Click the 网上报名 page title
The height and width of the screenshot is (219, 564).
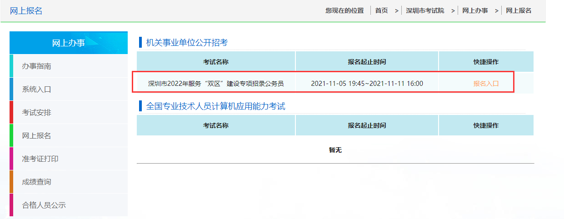pos(26,11)
